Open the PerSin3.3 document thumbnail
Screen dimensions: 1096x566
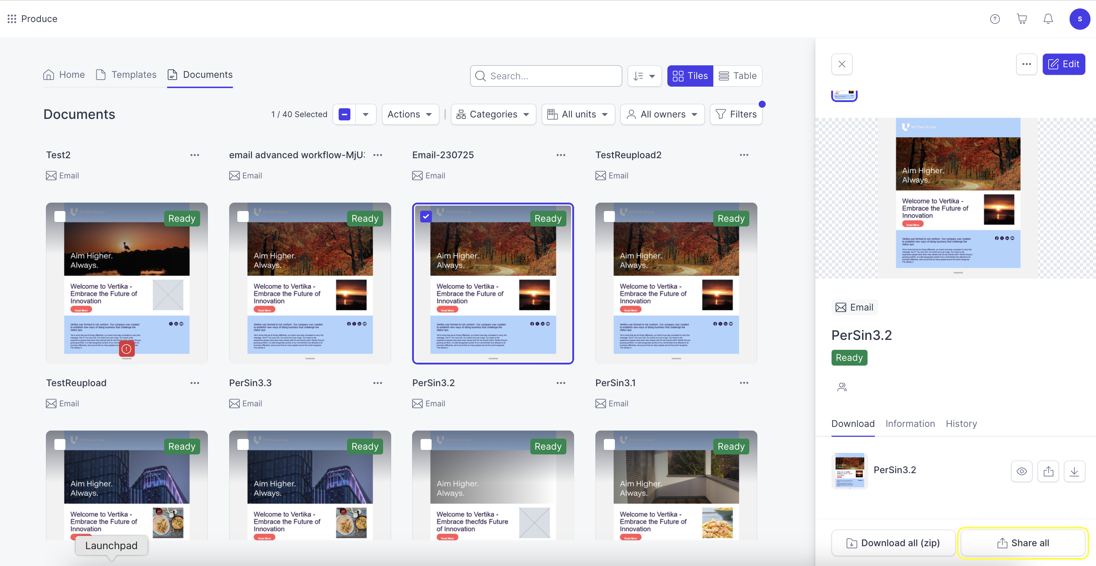[x=310, y=283]
